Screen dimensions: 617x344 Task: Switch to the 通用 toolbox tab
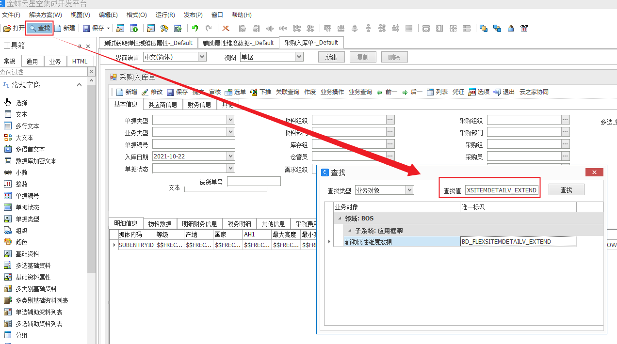click(x=32, y=62)
